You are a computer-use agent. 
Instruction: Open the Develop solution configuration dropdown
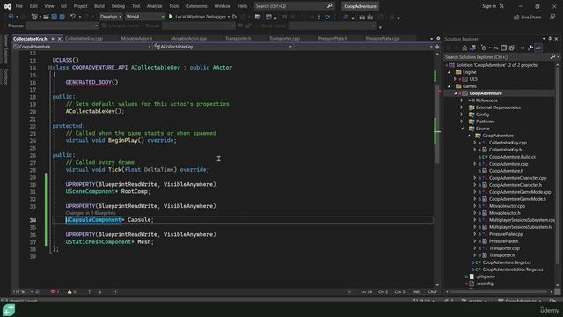[x=111, y=17]
